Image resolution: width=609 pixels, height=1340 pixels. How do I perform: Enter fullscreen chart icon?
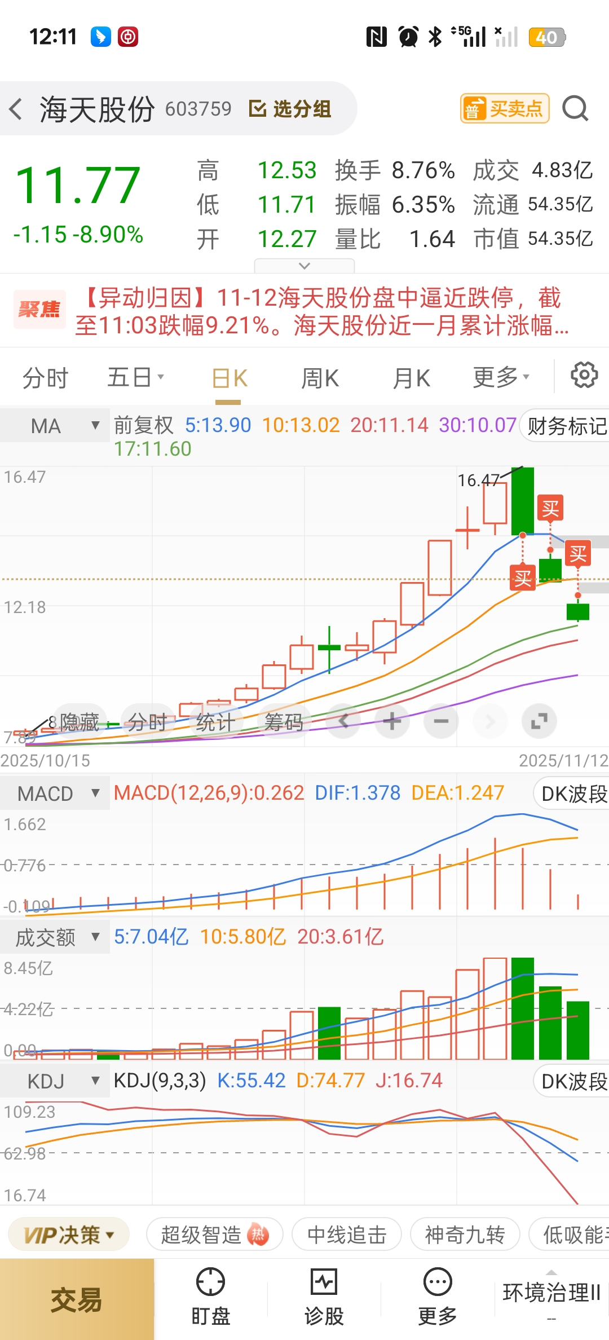[x=540, y=721]
